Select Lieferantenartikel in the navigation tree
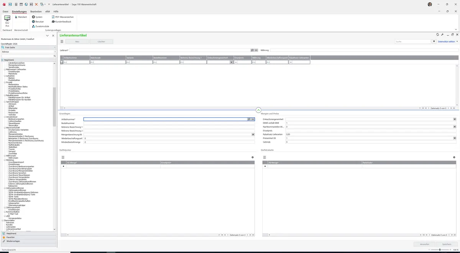Viewport: 460px width, 253px height. click(13, 229)
